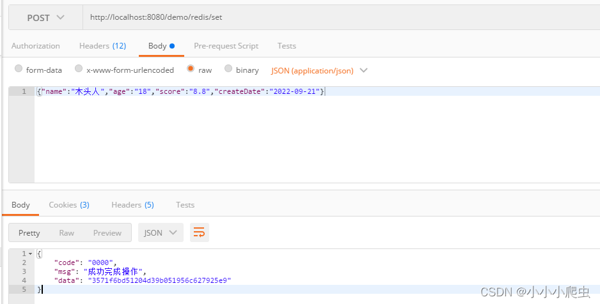Click the request URL field
The height and width of the screenshot is (304, 600).
click(342, 18)
